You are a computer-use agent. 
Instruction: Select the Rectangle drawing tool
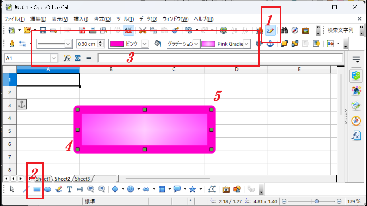click(37, 189)
